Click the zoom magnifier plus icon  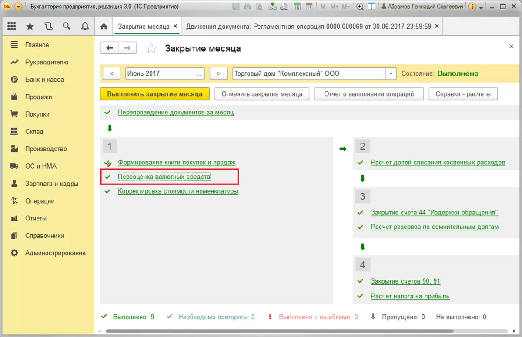coord(360,7)
